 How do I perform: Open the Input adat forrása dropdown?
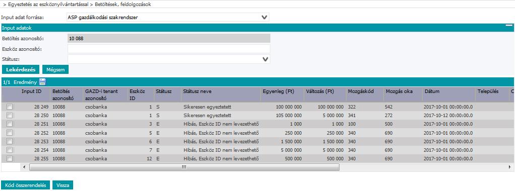(264, 17)
